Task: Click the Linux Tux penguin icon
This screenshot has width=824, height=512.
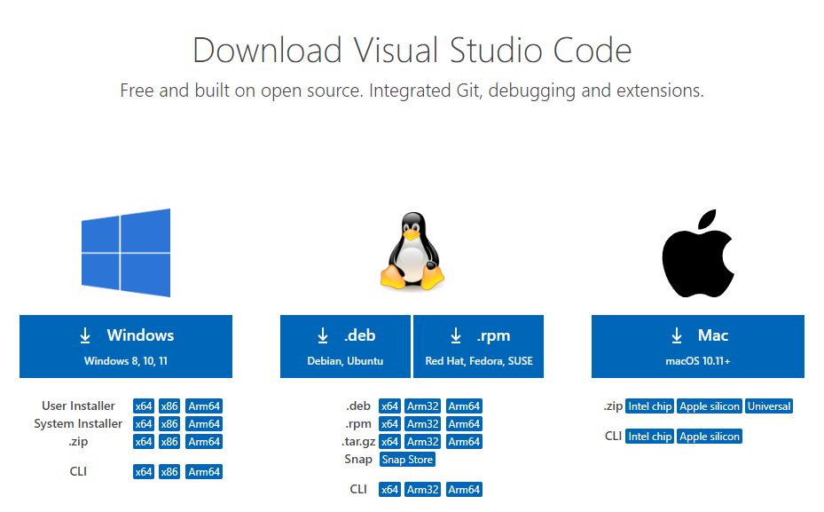Action: [412, 251]
